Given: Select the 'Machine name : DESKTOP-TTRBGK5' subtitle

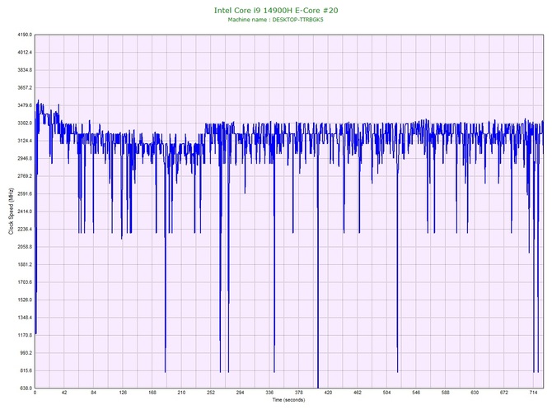Looking at the screenshot, I should coord(275,20).
